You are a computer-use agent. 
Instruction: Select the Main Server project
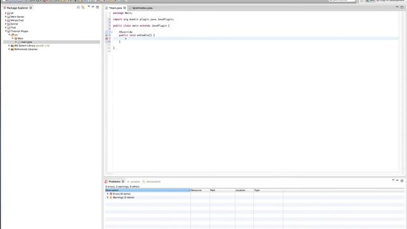(x=17, y=17)
